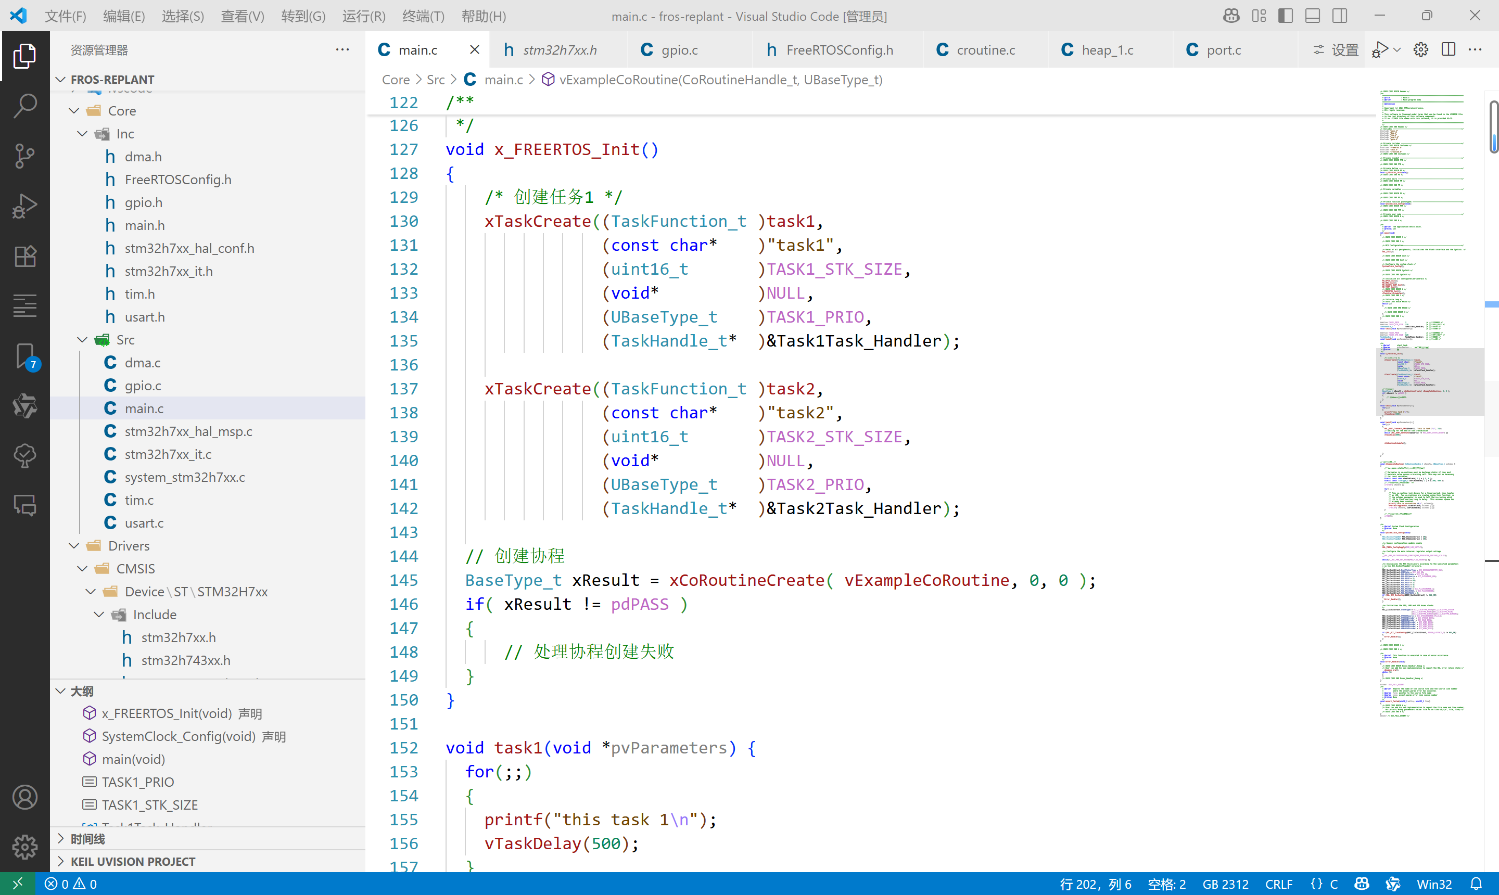Split the editor to the right

(x=1449, y=49)
